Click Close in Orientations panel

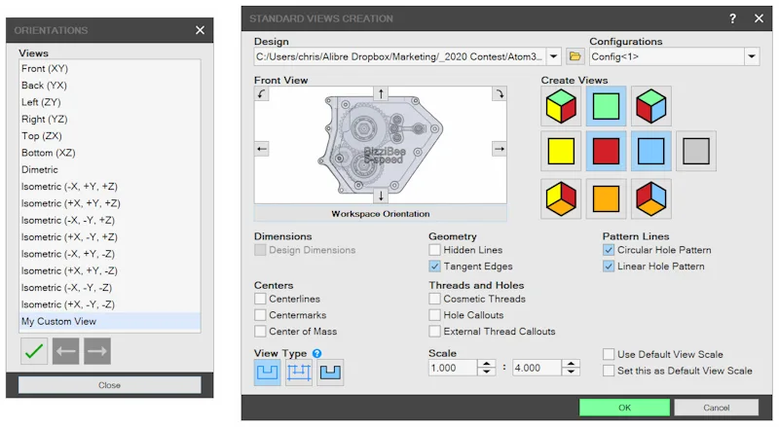click(x=110, y=385)
